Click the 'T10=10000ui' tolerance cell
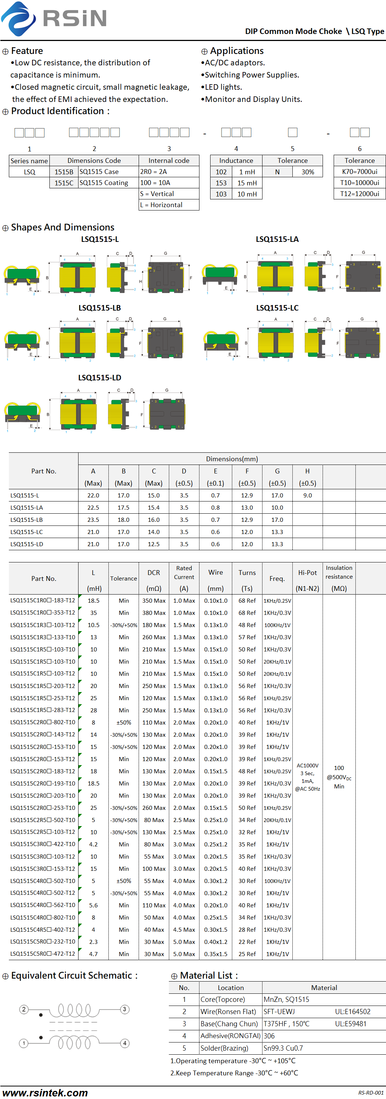The image size is (386, 1099). [x=359, y=183]
